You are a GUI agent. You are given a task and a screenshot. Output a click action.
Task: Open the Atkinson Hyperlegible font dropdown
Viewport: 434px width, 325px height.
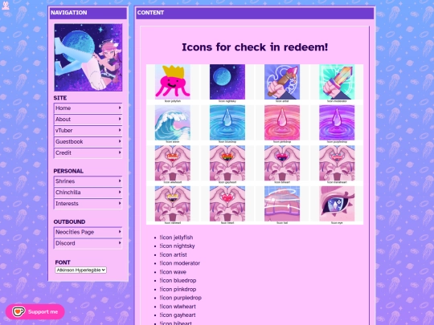(x=80, y=270)
